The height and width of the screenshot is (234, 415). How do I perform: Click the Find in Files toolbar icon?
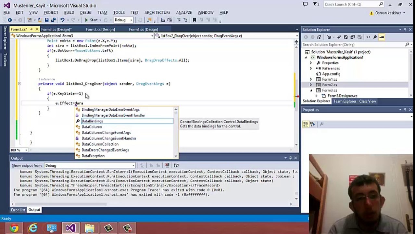(149, 20)
